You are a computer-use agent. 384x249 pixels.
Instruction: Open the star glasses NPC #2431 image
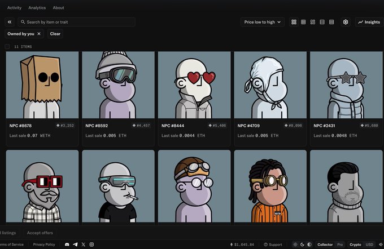(346, 85)
